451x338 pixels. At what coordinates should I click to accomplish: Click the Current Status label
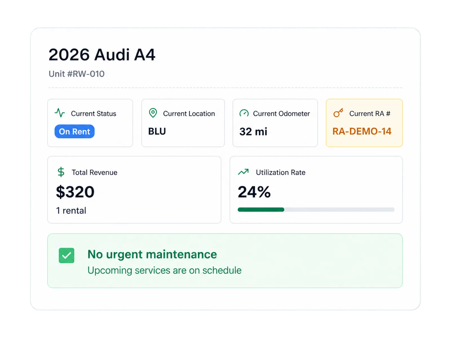[x=94, y=114]
